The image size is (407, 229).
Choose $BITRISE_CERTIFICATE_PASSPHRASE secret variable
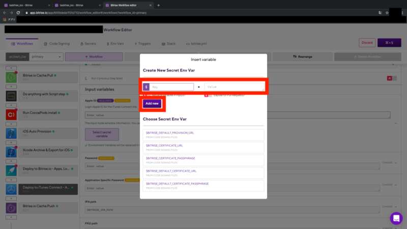[203, 160]
